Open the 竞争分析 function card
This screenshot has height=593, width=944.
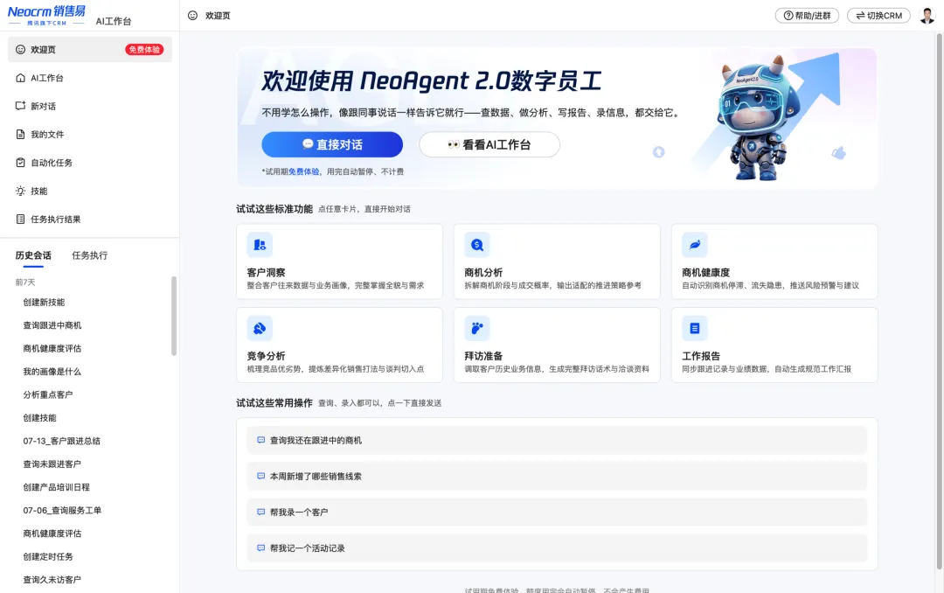tap(339, 345)
